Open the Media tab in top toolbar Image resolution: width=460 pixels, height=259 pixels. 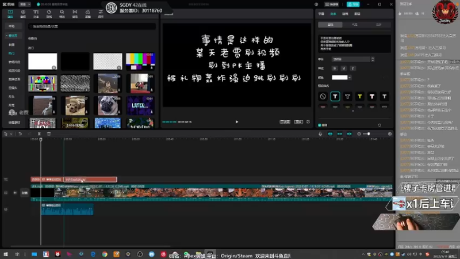(10, 13)
